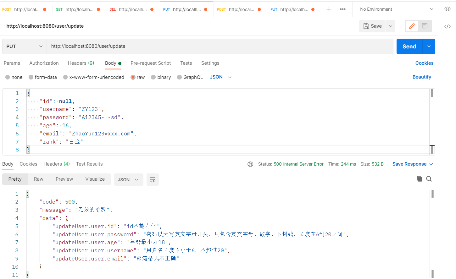Screen dimensions: 456x279
Task: Open the Pre-request Script tab
Action: (x=151, y=63)
